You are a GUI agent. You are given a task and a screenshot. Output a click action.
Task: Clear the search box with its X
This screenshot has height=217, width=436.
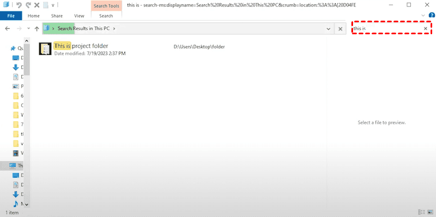[426, 28]
